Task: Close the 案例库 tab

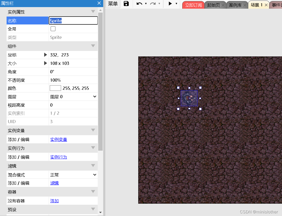Action: pos(245,5)
